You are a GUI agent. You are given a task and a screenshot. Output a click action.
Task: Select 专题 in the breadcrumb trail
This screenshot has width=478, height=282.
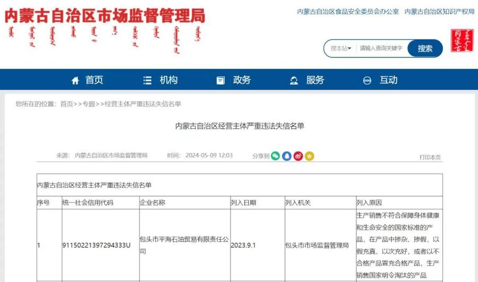(89, 104)
